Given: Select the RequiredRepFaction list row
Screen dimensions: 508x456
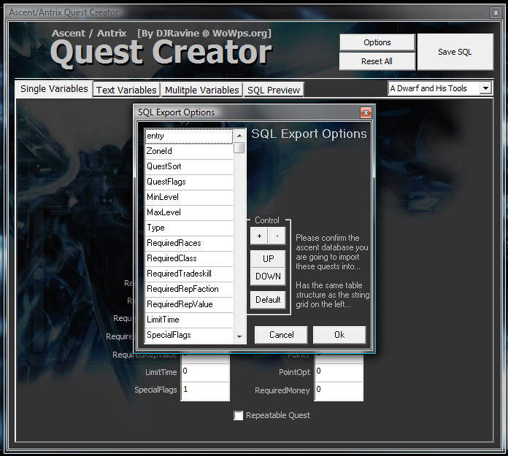Looking at the screenshot, I should pos(189,289).
